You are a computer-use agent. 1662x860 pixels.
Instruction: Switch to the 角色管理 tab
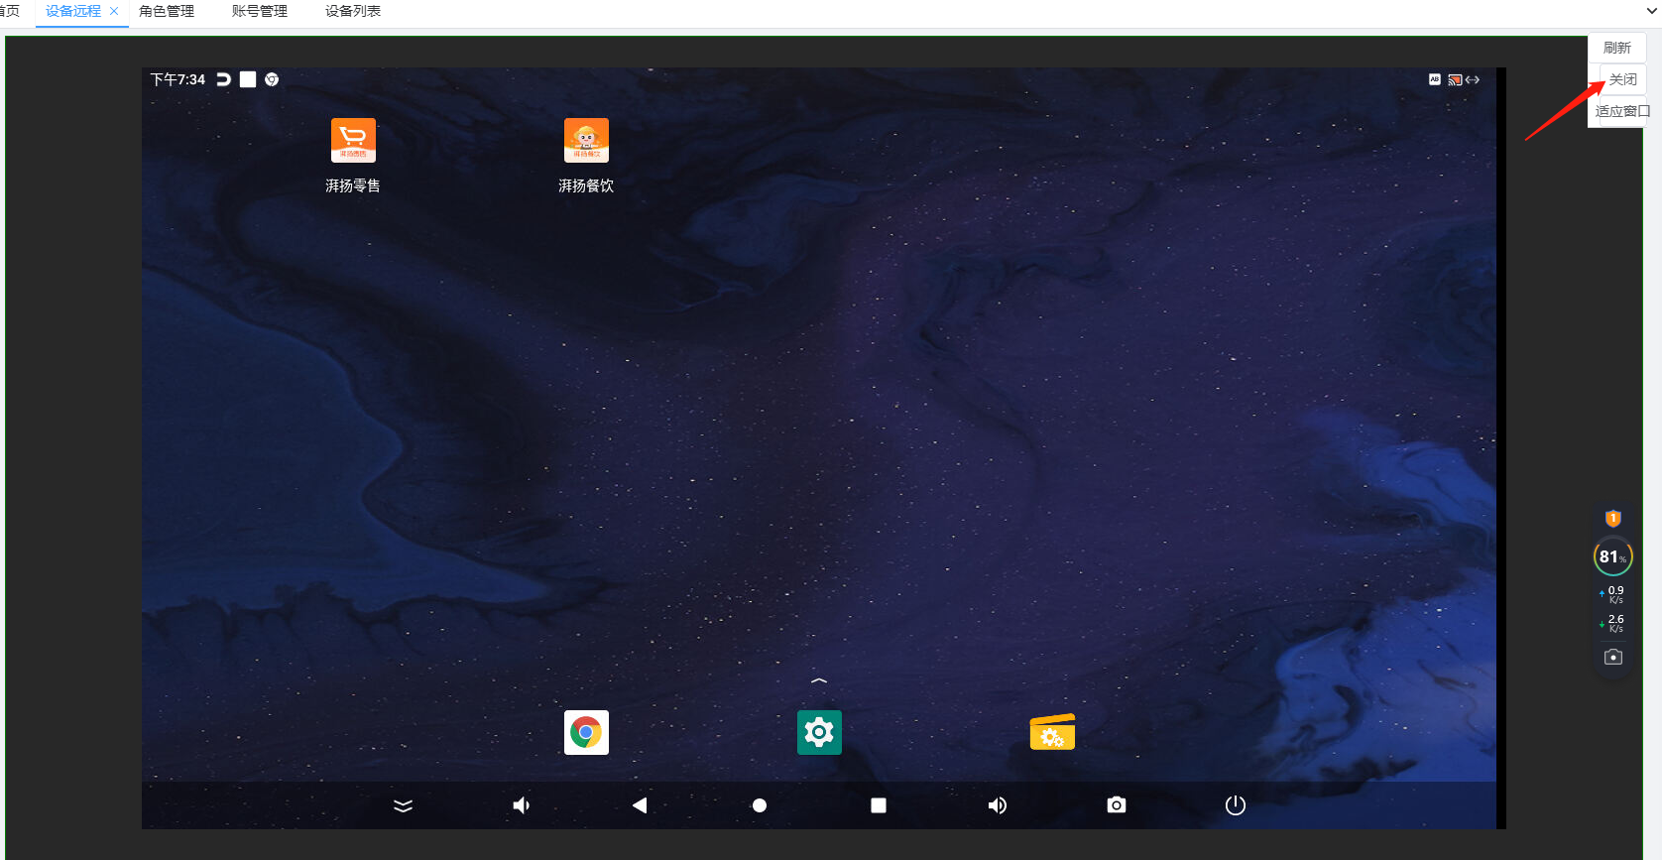[167, 11]
